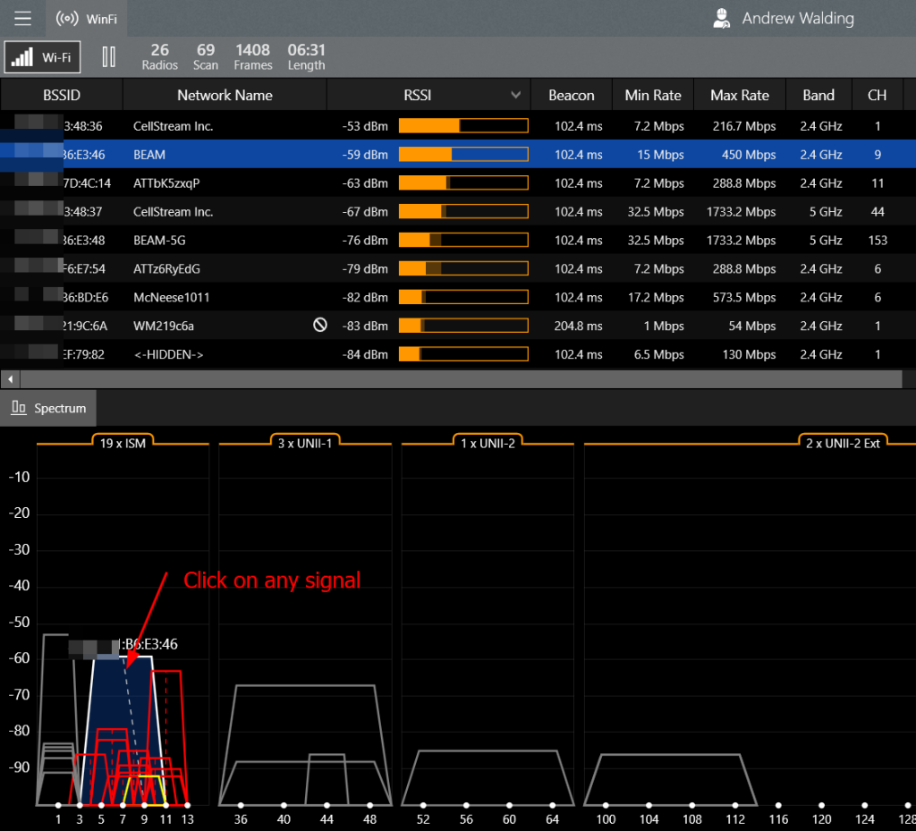Open the hamburger menu
916x831 pixels.
[x=22, y=18]
